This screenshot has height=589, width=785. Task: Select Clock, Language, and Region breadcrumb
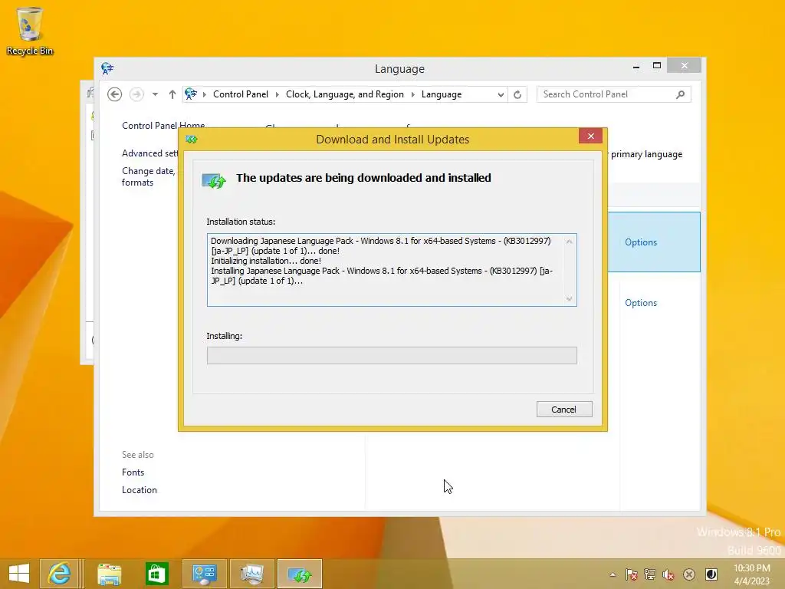(344, 94)
